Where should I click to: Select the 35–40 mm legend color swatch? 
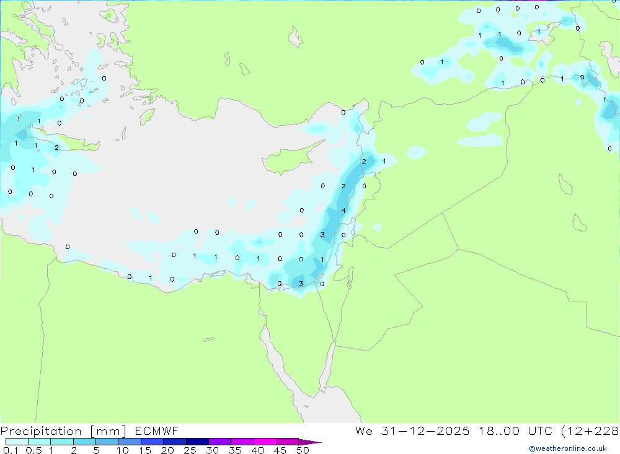pyautogui.click(x=242, y=442)
